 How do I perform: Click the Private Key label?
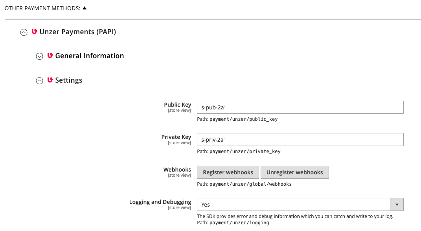176,137
